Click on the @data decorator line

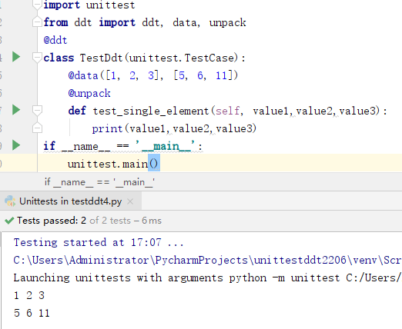[153, 75]
